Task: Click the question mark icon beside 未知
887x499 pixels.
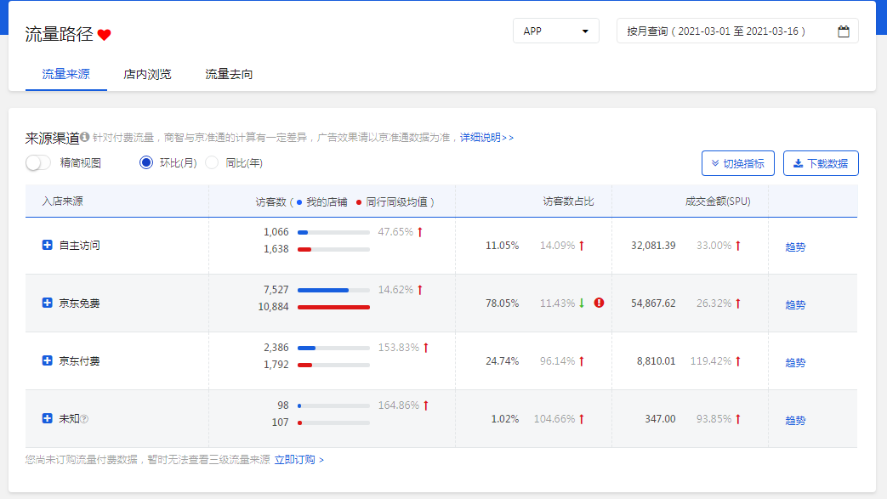Action: point(84,419)
